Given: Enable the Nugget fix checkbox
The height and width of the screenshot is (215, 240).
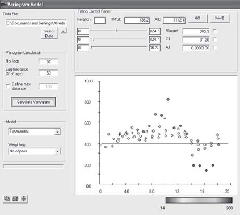Looking at the screenshot, I should [x=214, y=31].
